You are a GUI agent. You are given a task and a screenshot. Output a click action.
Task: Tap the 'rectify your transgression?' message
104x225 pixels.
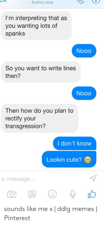coord(40,118)
